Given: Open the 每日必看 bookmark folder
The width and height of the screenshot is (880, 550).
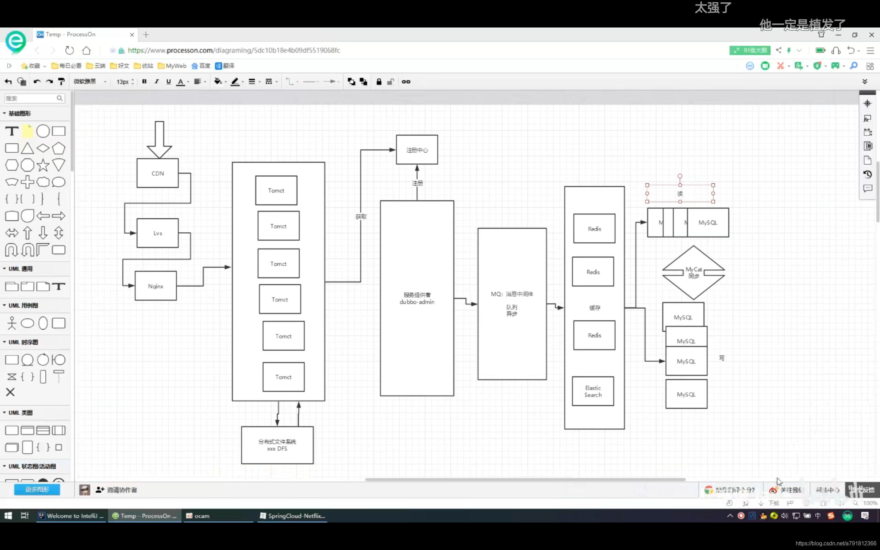Looking at the screenshot, I should [66, 66].
